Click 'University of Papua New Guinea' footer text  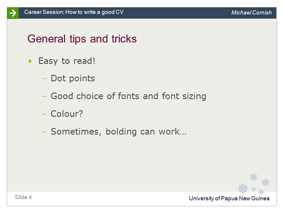click(x=229, y=199)
